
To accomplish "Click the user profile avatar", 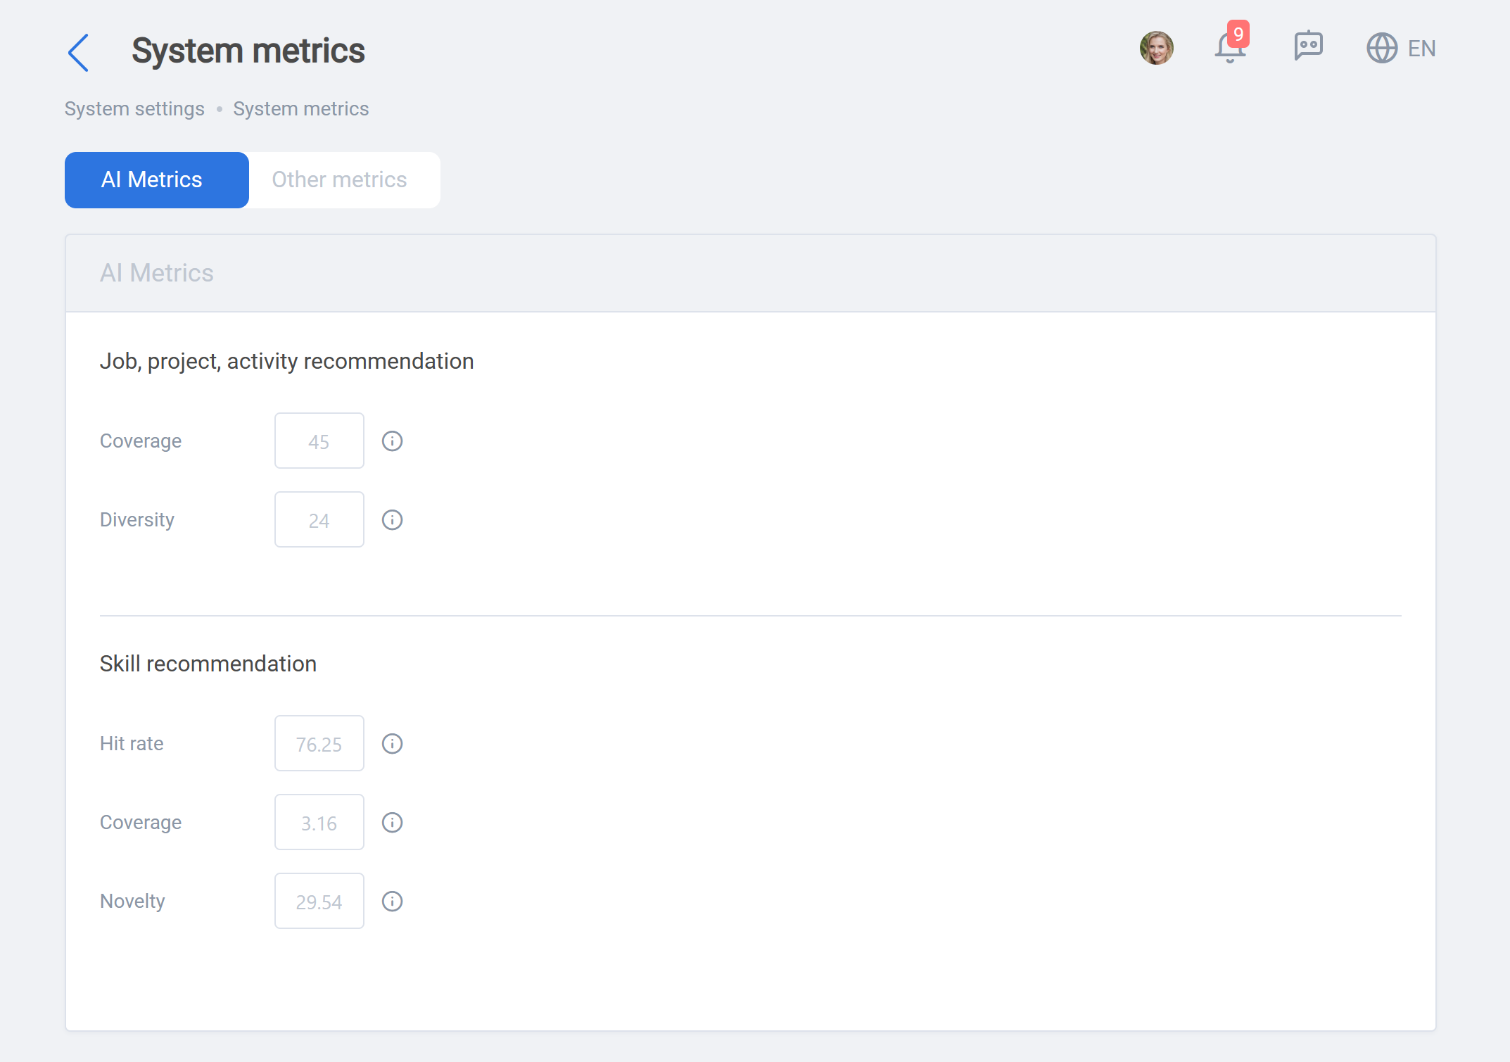I will (1156, 48).
